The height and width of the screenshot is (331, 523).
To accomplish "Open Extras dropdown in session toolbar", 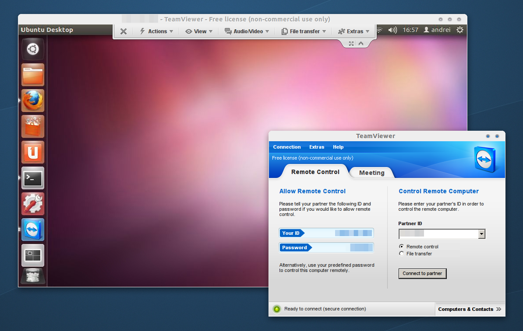I will point(354,31).
